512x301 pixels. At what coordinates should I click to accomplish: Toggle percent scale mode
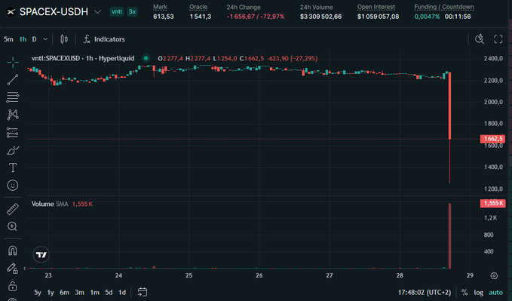464,293
